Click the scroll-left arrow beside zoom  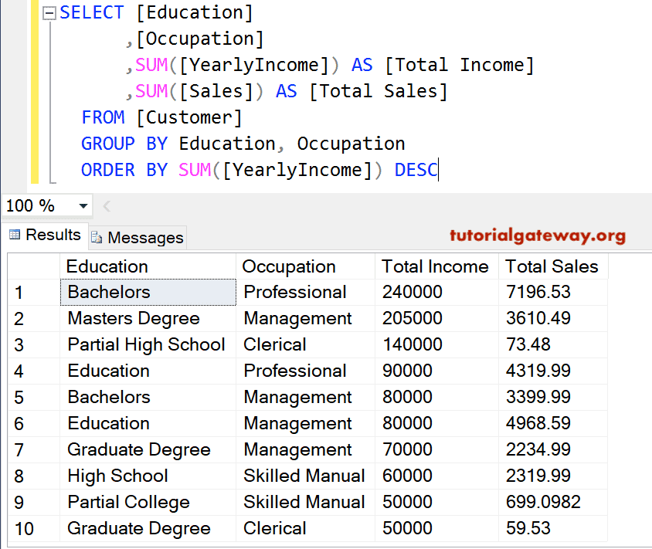[107, 206]
